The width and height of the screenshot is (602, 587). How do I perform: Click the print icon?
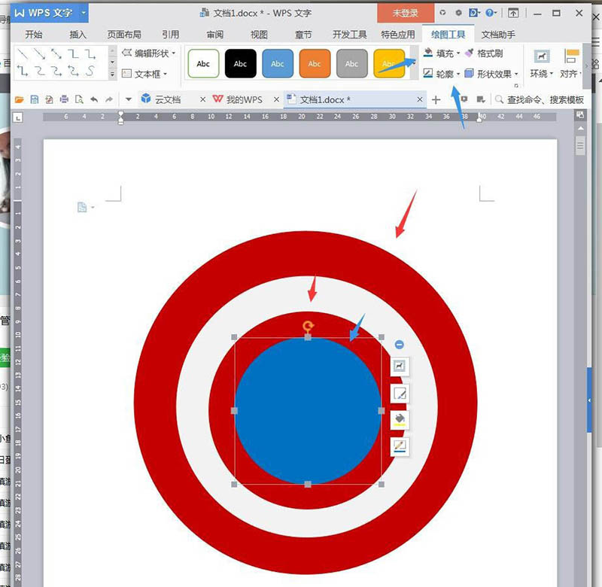[x=64, y=100]
